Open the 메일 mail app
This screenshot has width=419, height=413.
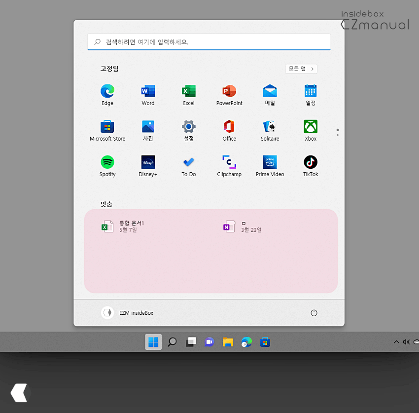click(270, 91)
